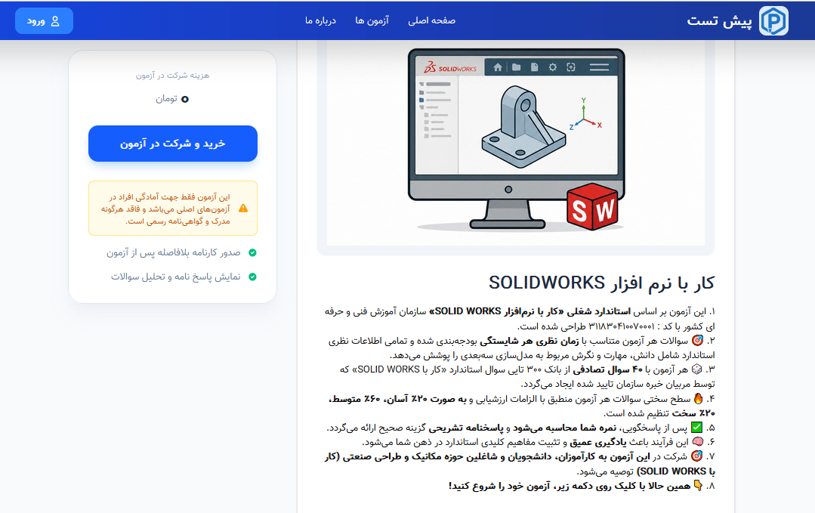
Task: Click the ورود login button
Action: click(44, 21)
